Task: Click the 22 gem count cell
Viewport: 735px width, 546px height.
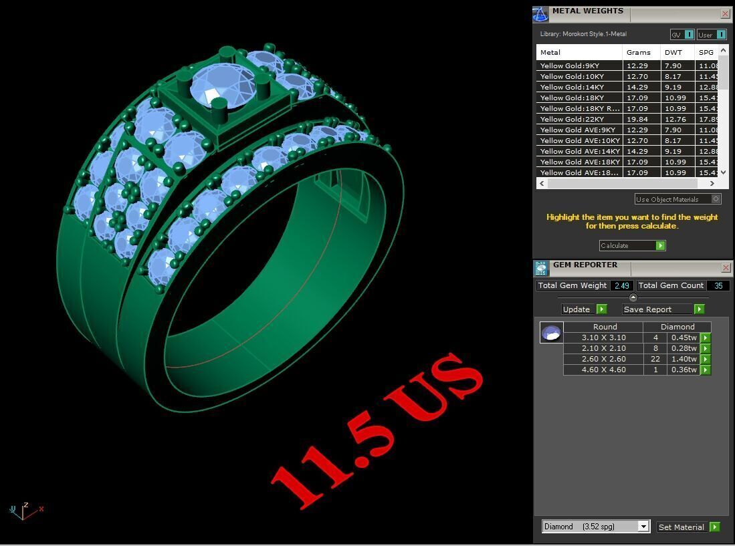Action: 655,359
